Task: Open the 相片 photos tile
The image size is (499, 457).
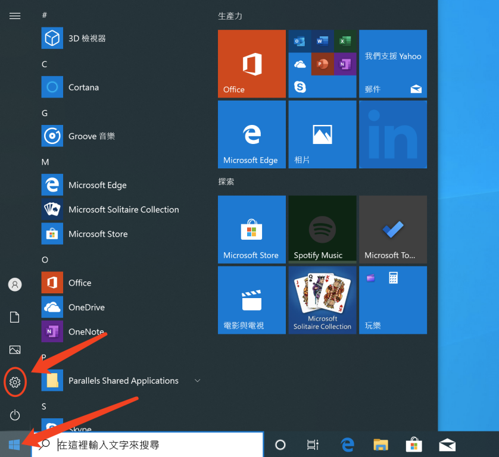Action: point(322,134)
